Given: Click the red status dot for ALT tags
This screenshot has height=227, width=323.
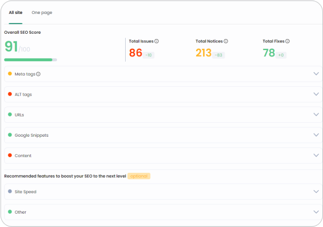Looking at the screenshot, I should pos(10,94).
